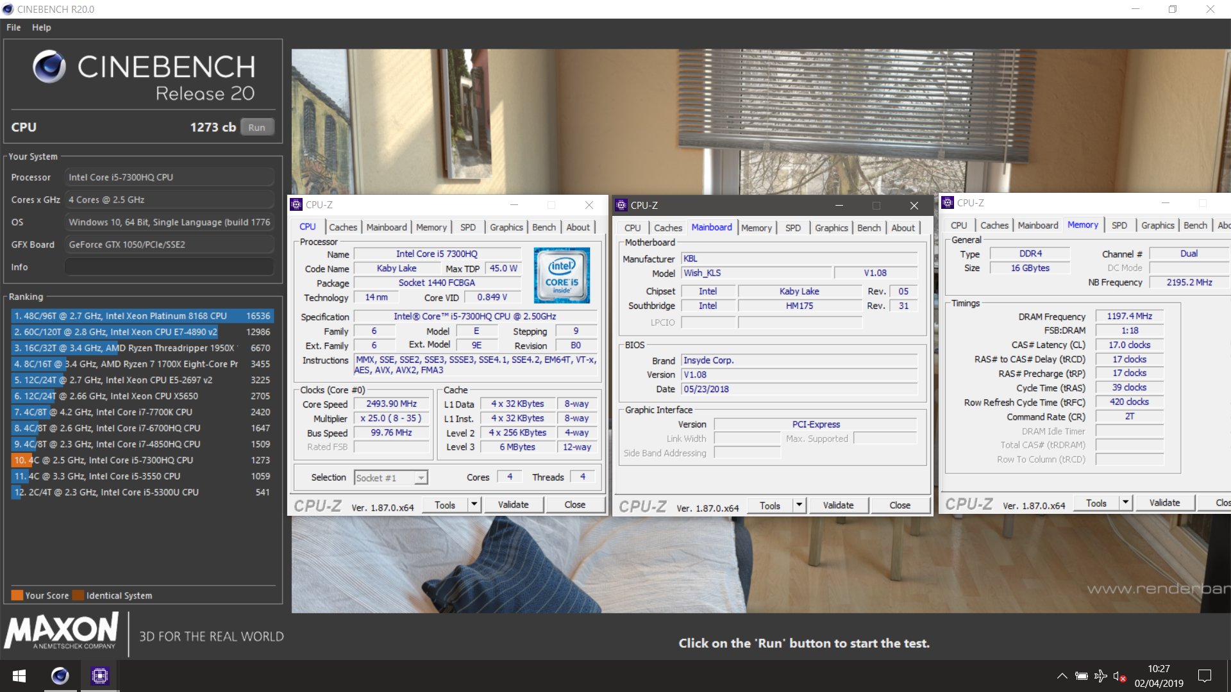Click the Southbridge value HM175
The width and height of the screenshot is (1231, 692).
point(800,306)
